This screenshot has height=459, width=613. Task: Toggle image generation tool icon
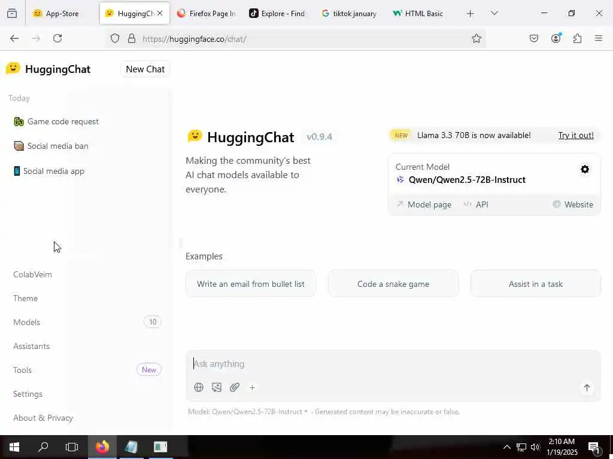pyautogui.click(x=217, y=387)
